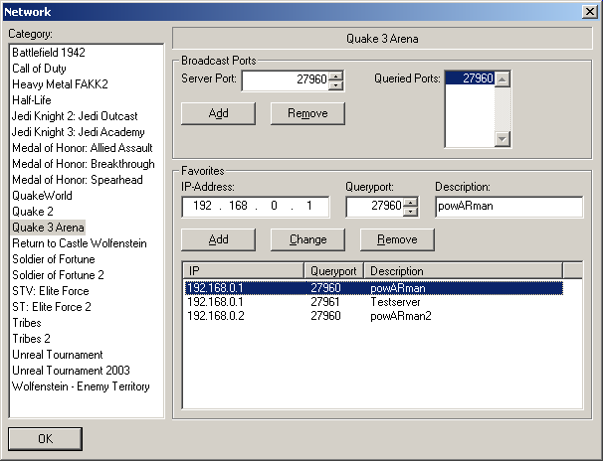Screen dimensions: 603x461
Task: Pick Tribes category
Action: [27, 323]
